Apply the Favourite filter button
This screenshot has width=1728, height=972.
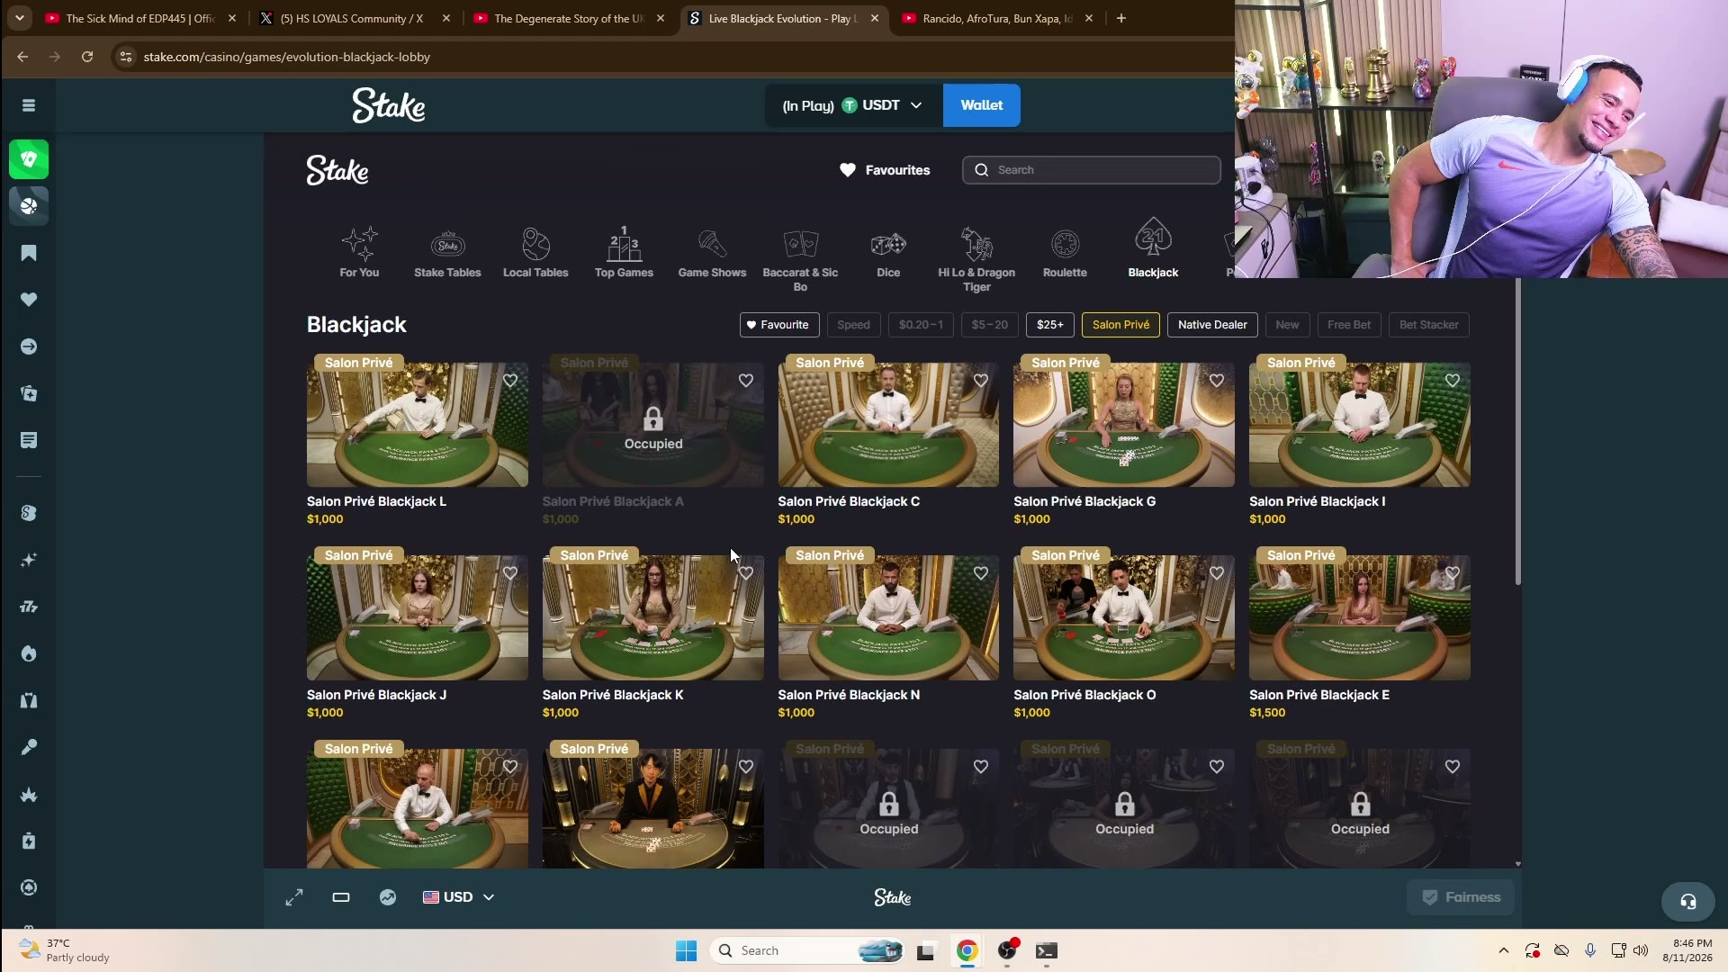(x=779, y=325)
